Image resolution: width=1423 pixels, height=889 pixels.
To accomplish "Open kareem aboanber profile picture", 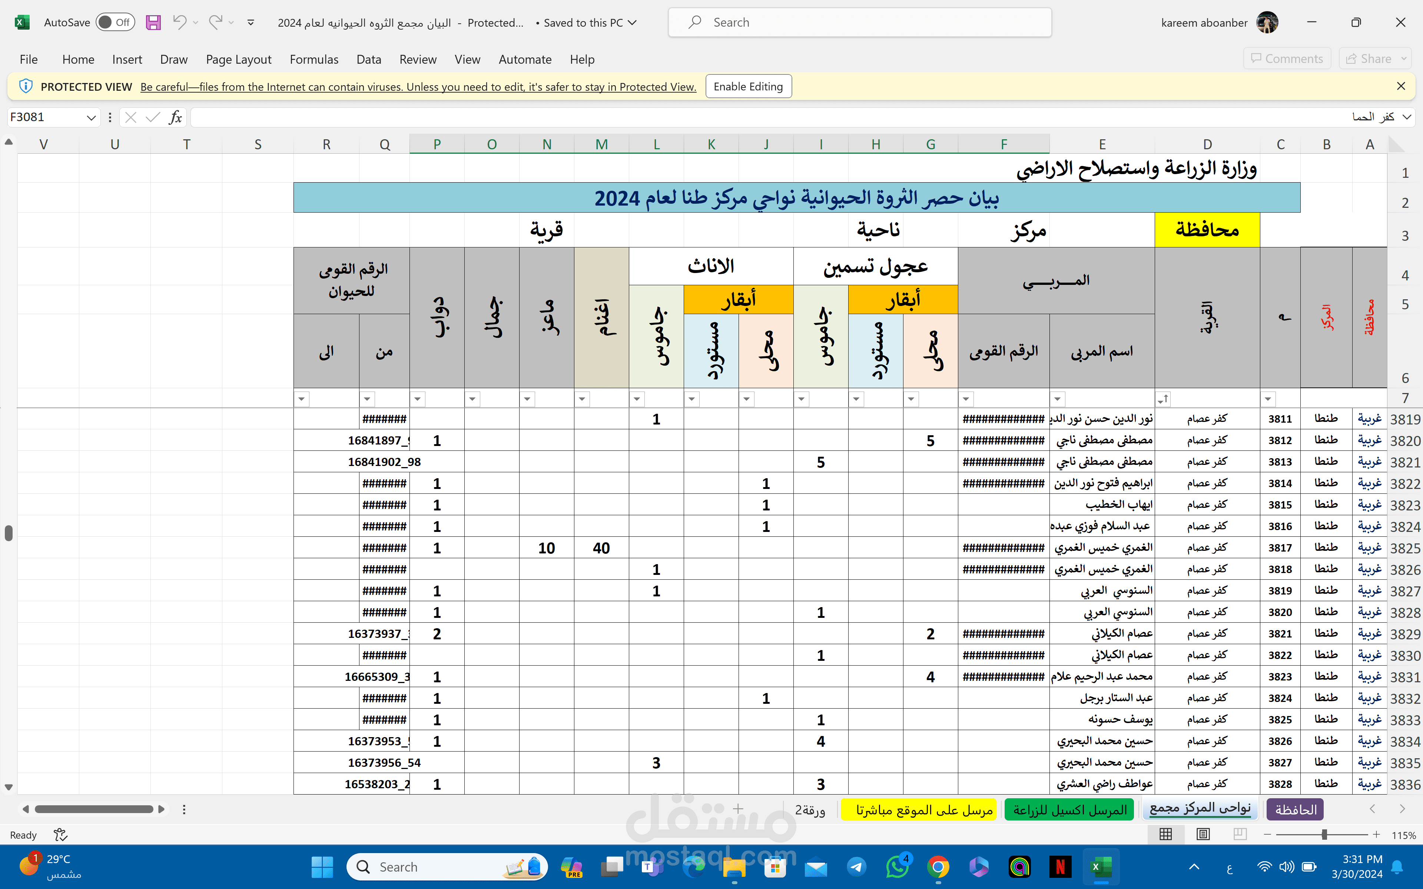I will point(1267,22).
